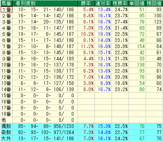163x142 pixels.
Task: Click 連対率 16.3% in 10番 row
Action: (104, 65)
